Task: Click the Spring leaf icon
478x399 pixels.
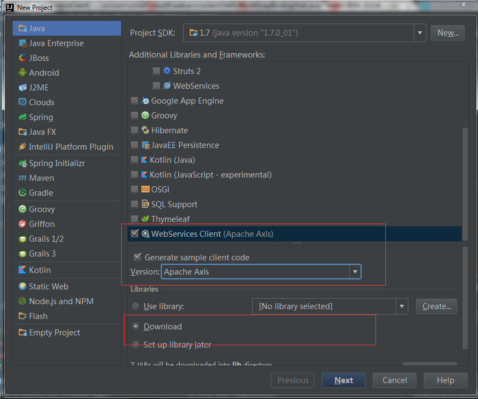Action: click(22, 117)
